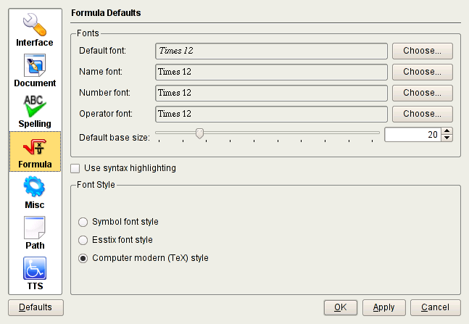Open the Interface settings wrench icon

[35, 24]
